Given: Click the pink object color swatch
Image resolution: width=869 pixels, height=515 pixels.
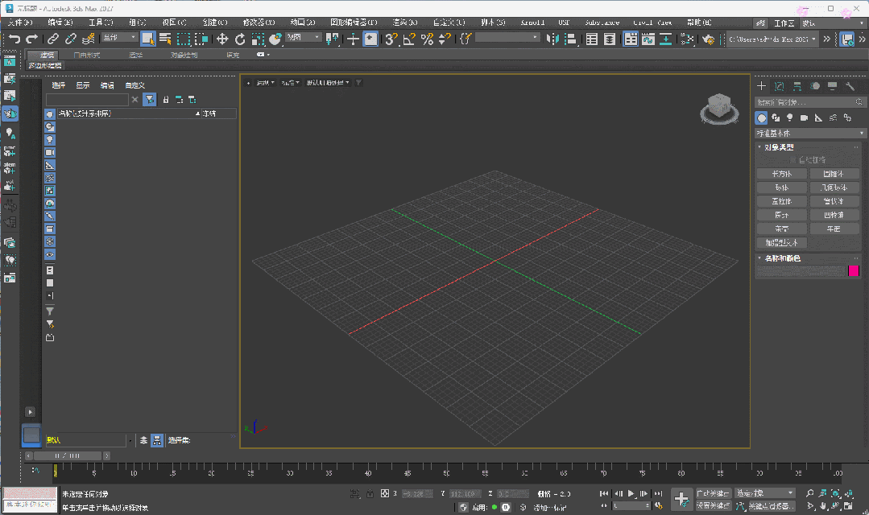Looking at the screenshot, I should click(x=854, y=271).
